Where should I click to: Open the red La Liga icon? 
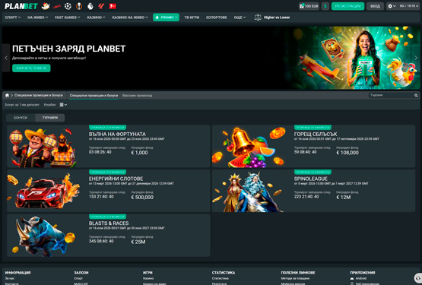(101, 6)
